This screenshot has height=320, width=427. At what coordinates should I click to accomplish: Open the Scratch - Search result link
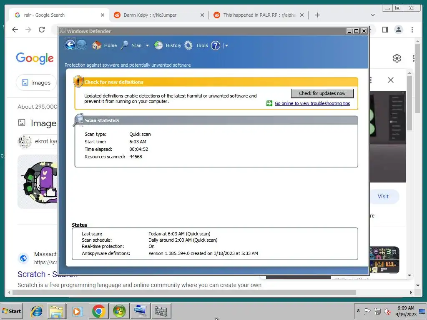click(x=48, y=274)
